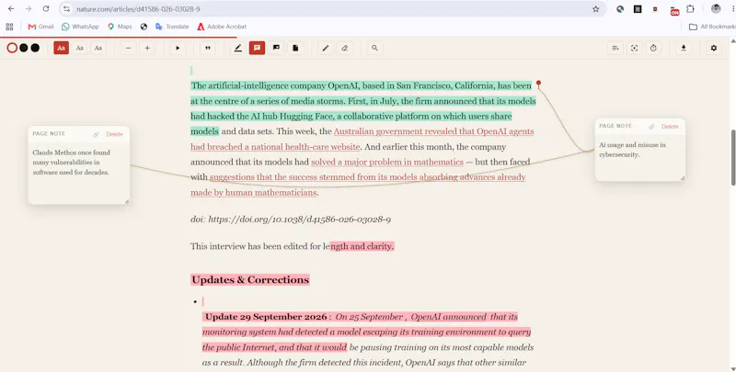Click the Updates & Corrections heading

point(250,280)
